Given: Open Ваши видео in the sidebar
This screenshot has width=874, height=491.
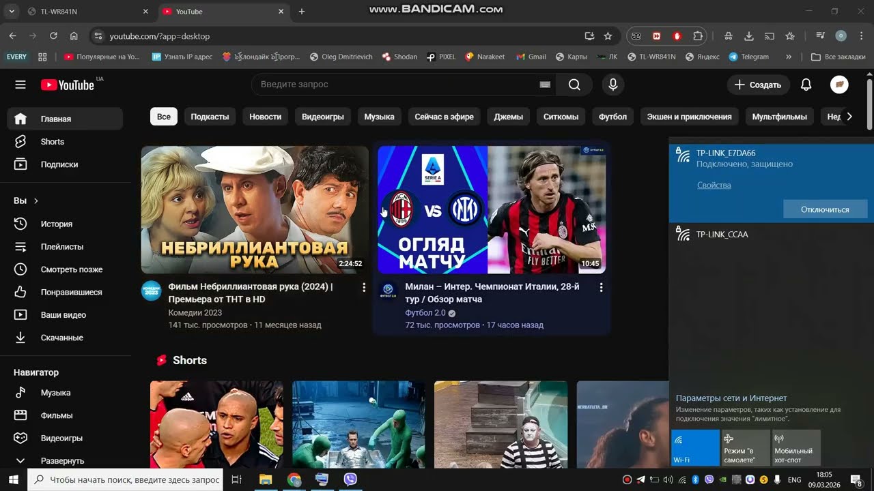Looking at the screenshot, I should coord(66,315).
